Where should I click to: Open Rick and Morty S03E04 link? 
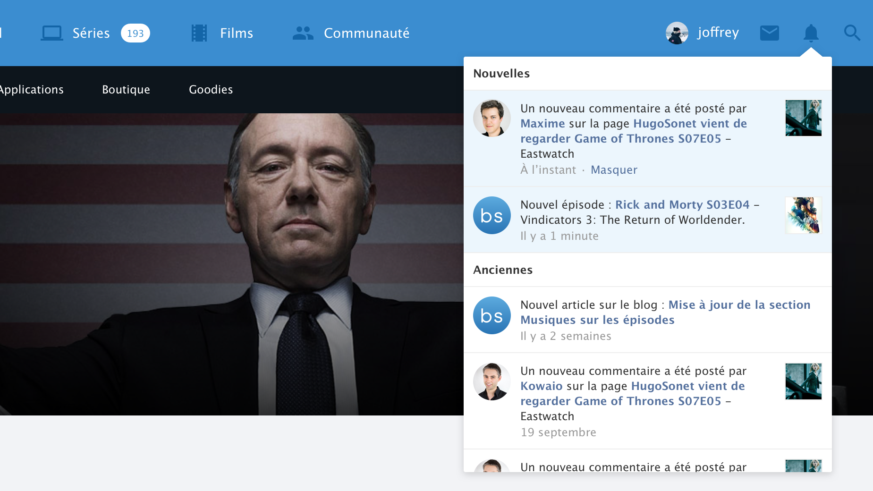click(x=682, y=205)
